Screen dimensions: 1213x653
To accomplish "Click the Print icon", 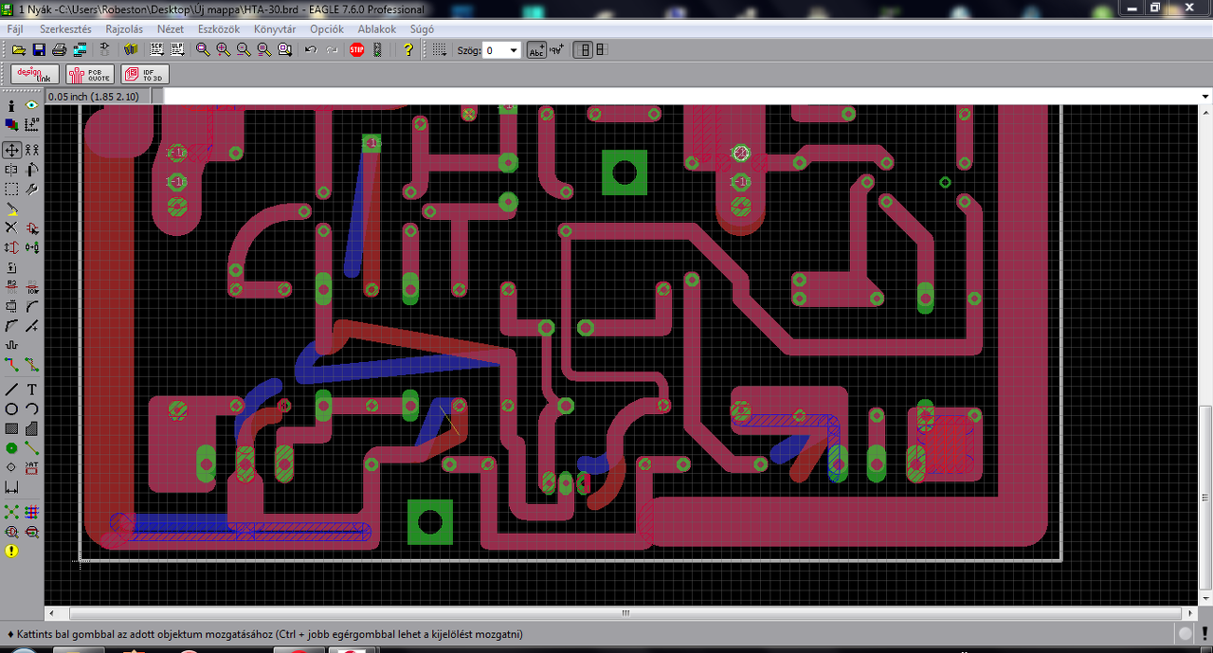I will tap(60, 50).
